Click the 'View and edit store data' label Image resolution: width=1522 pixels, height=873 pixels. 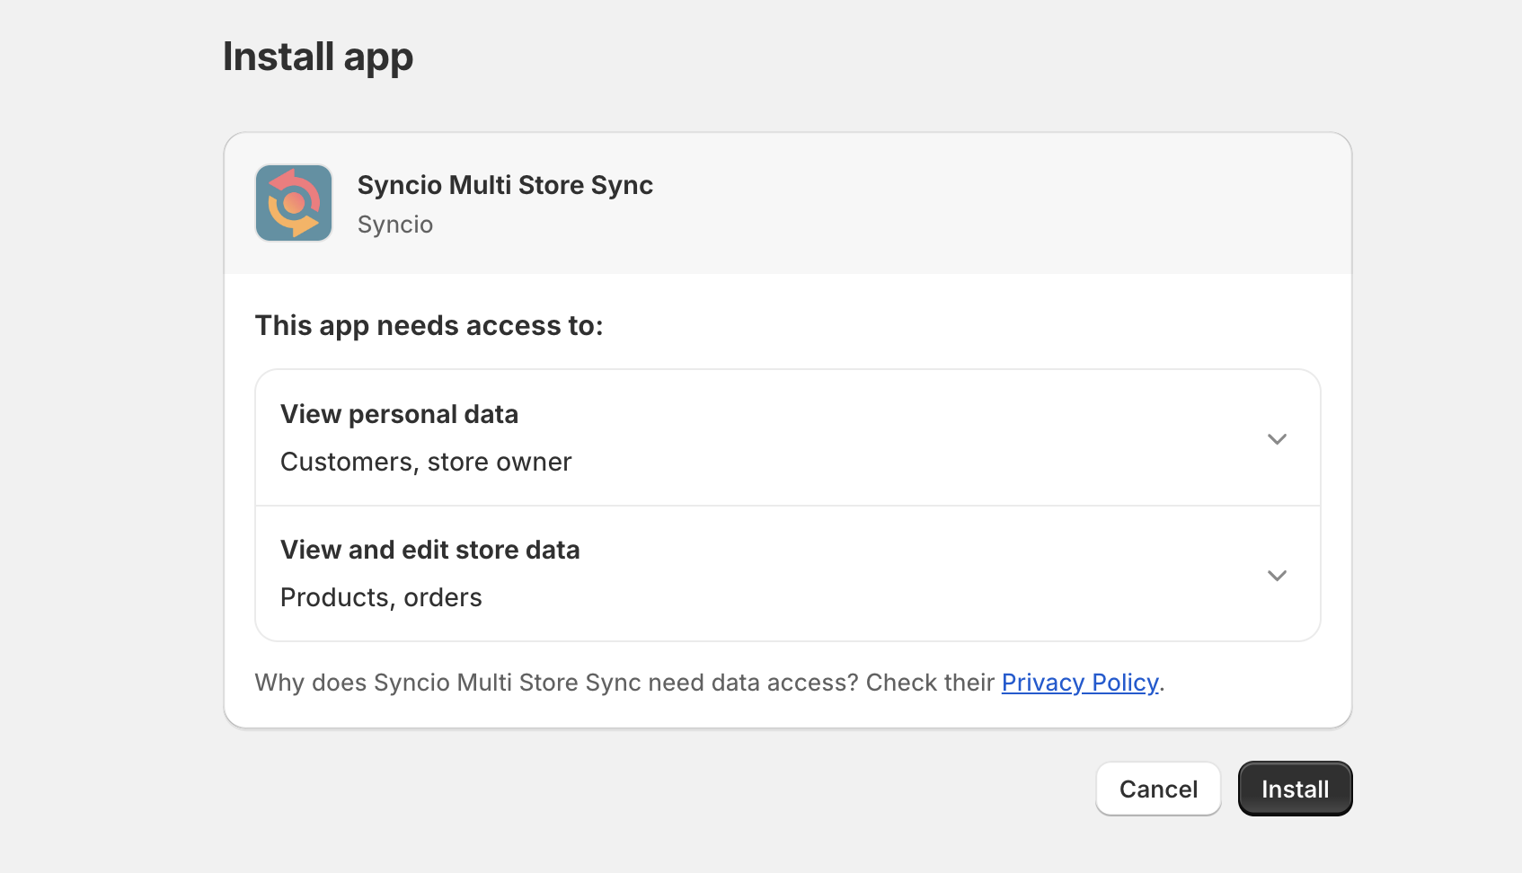pos(430,550)
